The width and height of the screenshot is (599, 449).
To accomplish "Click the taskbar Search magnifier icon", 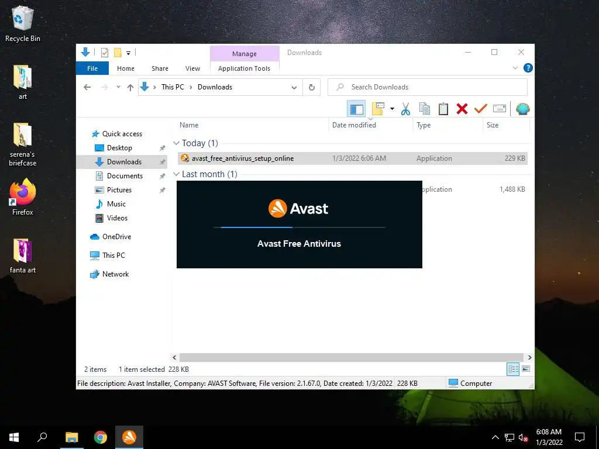I will [42, 437].
